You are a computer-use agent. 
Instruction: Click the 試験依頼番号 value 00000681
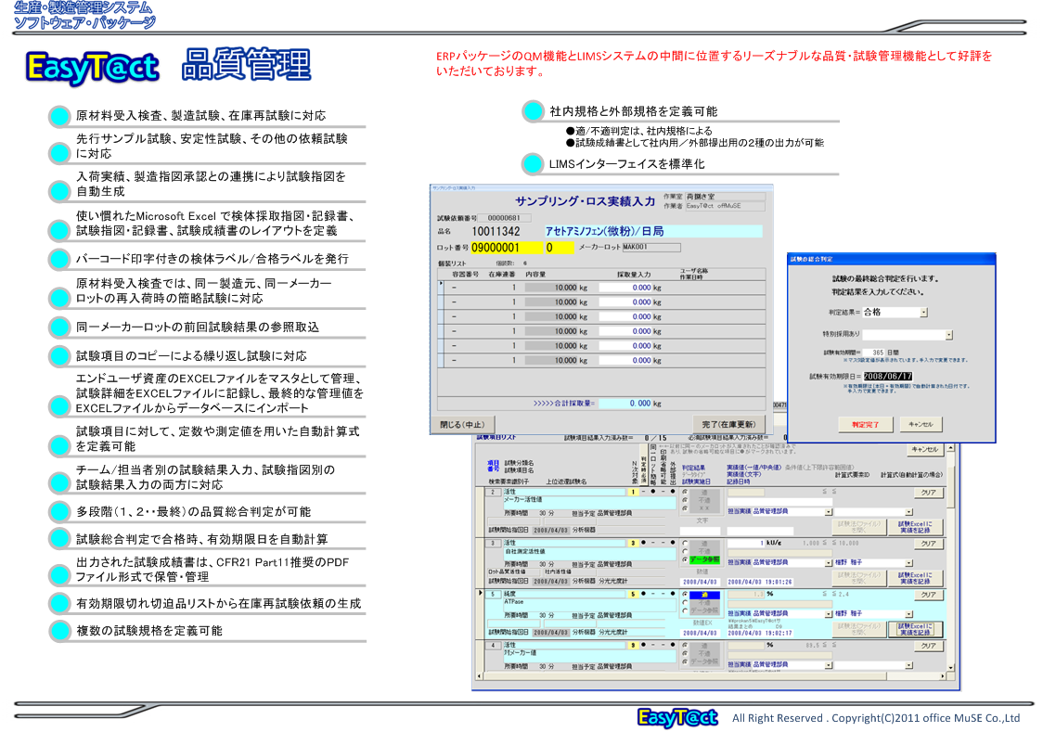point(504,218)
